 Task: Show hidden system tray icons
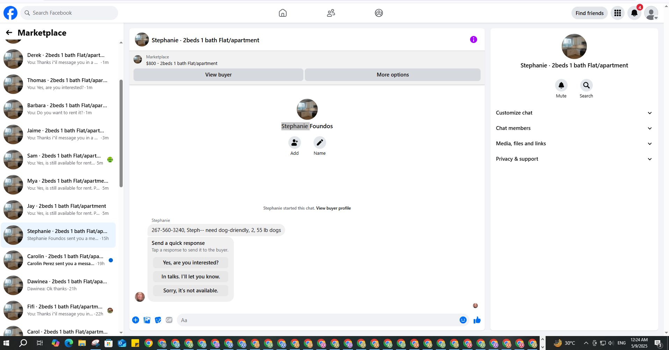pos(586,343)
